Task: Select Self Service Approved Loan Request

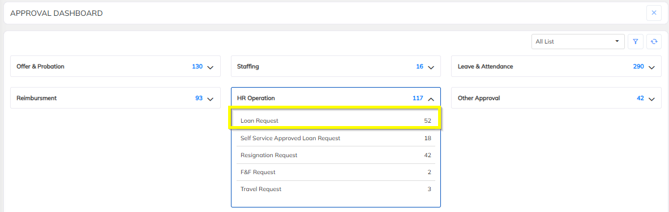Action: [x=336, y=138]
